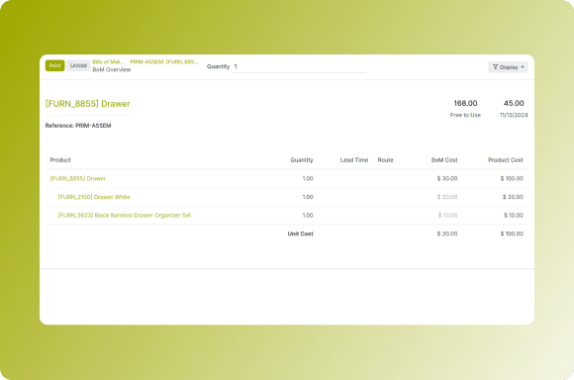Viewport: 574px width, 380px height.
Task: Open the [FURN_8855] Drawer title link
Action: (87, 104)
